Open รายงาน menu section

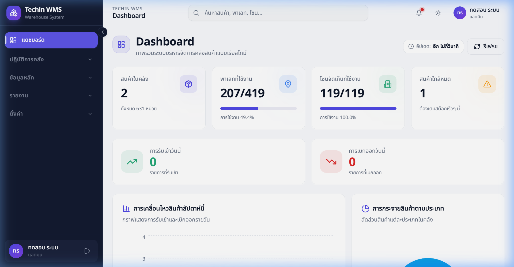[x=51, y=96]
